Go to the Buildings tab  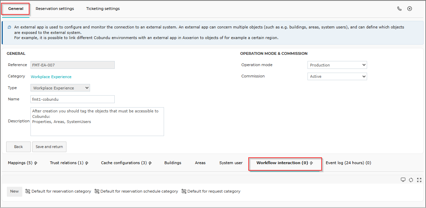point(173,163)
